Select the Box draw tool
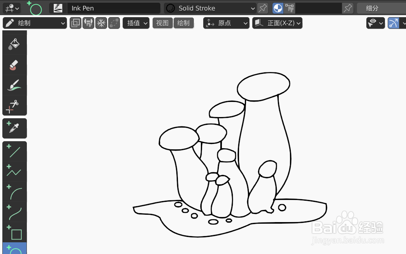Image resolution: width=406 pixels, height=254 pixels. point(14,233)
